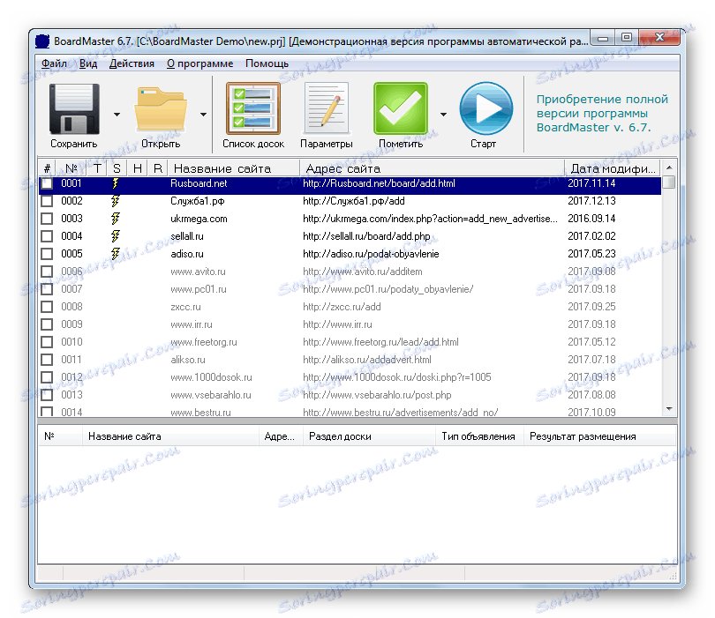This screenshot has height=618, width=715.
Task: Click address http://adiso.ru/podat-obyavlenie
Action: [x=371, y=254]
